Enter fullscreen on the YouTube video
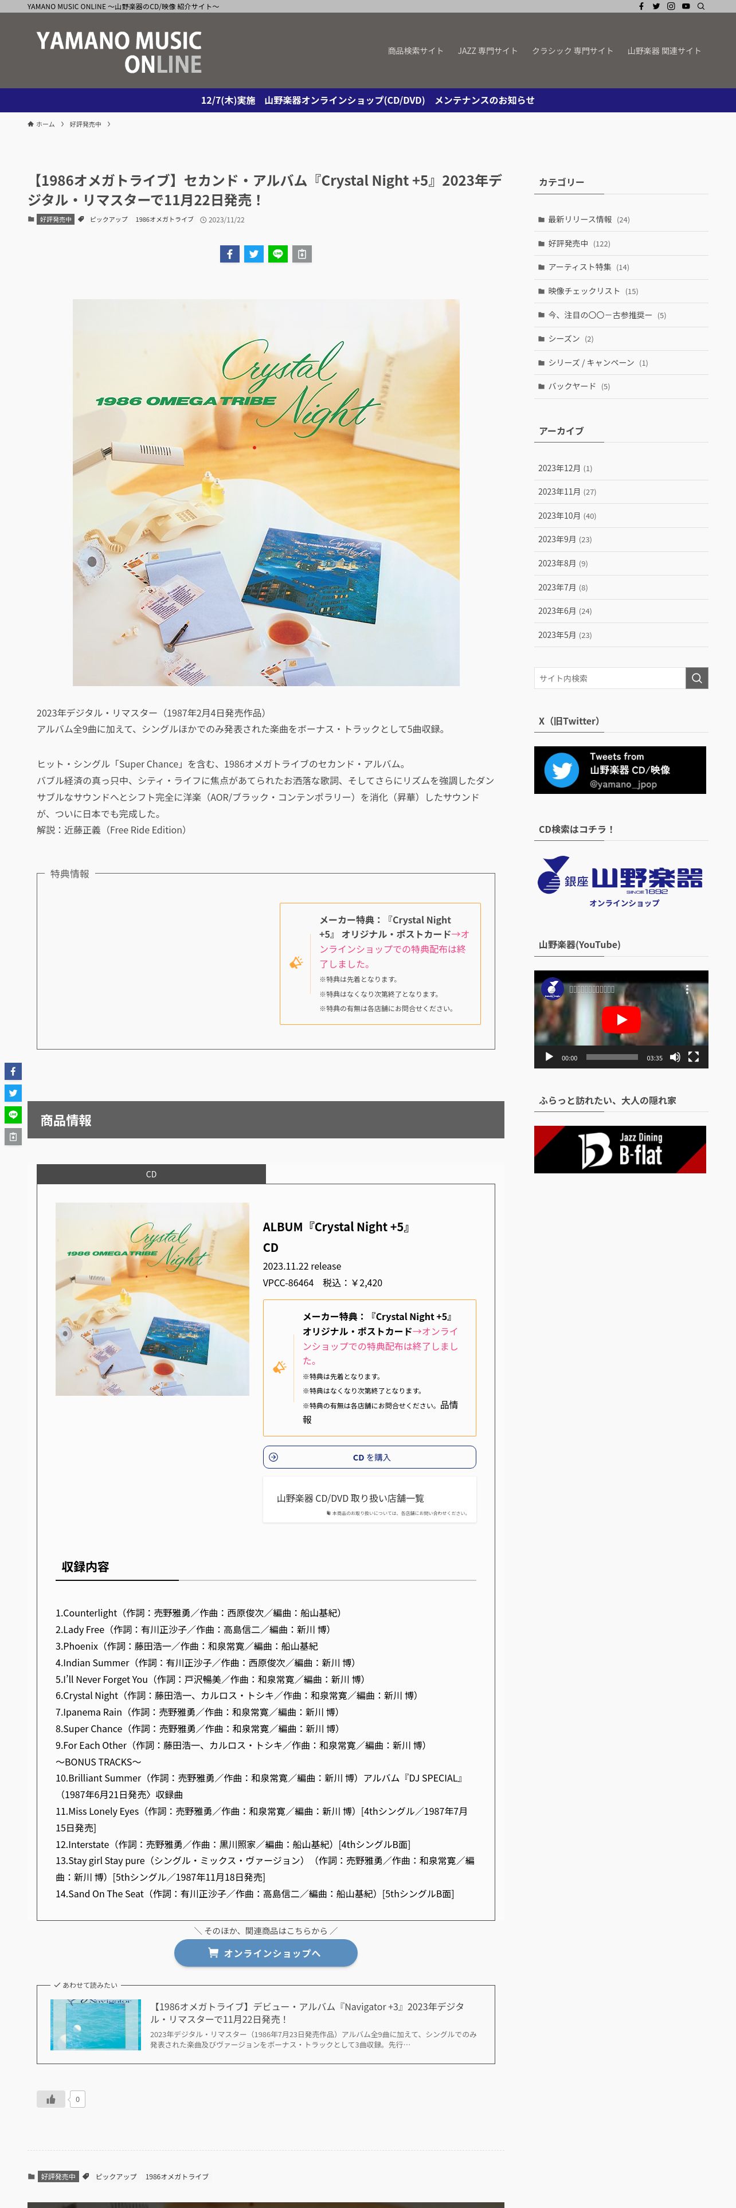This screenshot has height=2208, width=736. click(x=693, y=1057)
